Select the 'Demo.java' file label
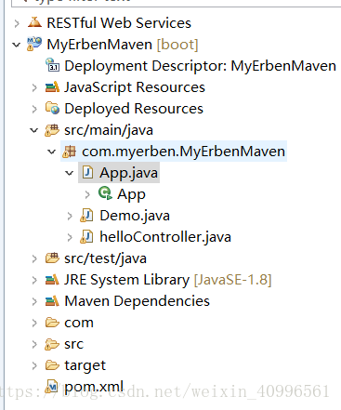341x410 pixels. coord(135,216)
